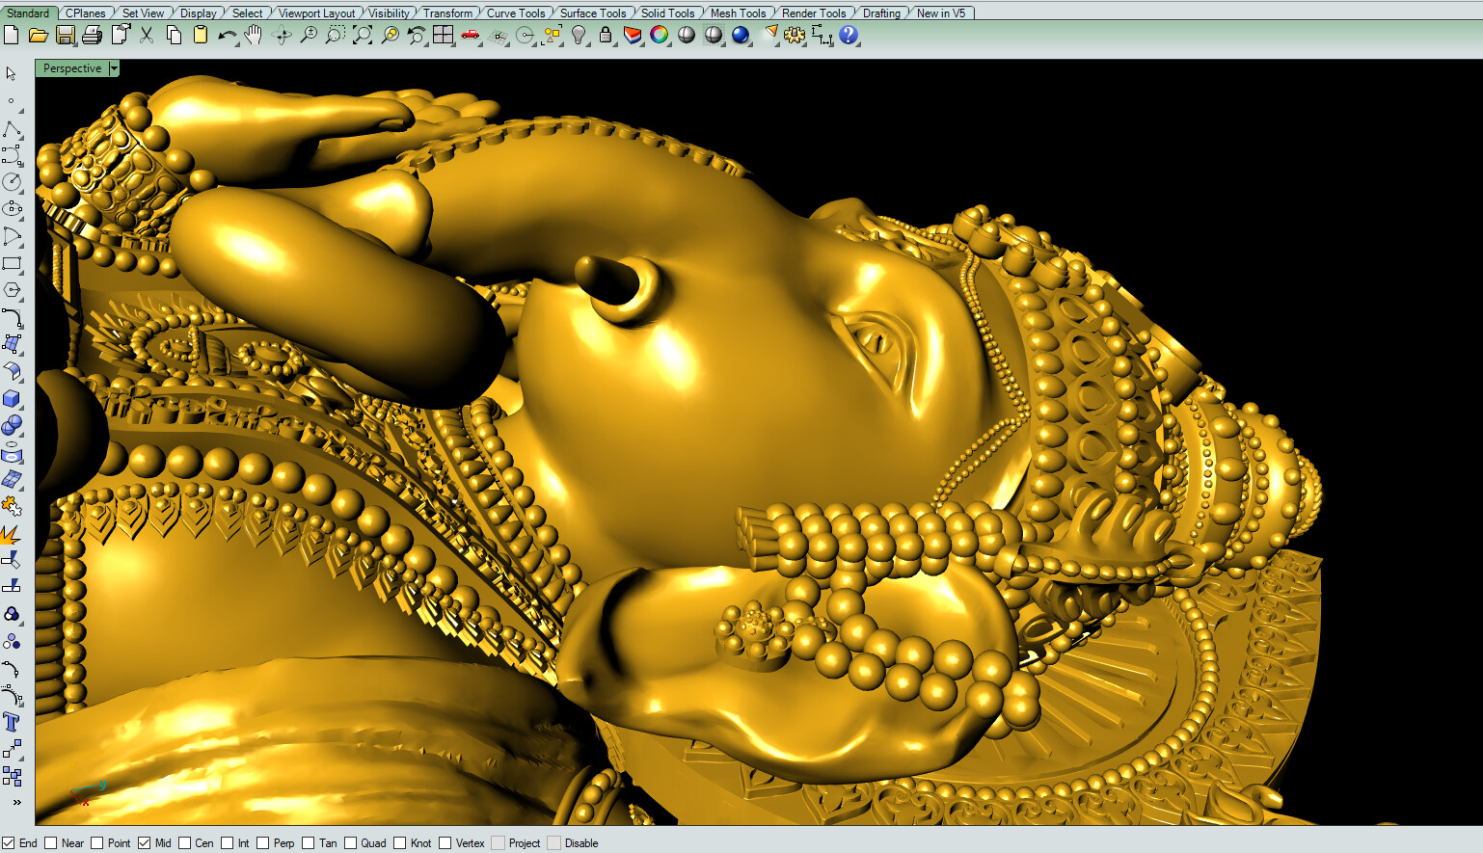Screen dimensions: 1483x853
Task: Open the Transform menu tab
Action: point(447,13)
